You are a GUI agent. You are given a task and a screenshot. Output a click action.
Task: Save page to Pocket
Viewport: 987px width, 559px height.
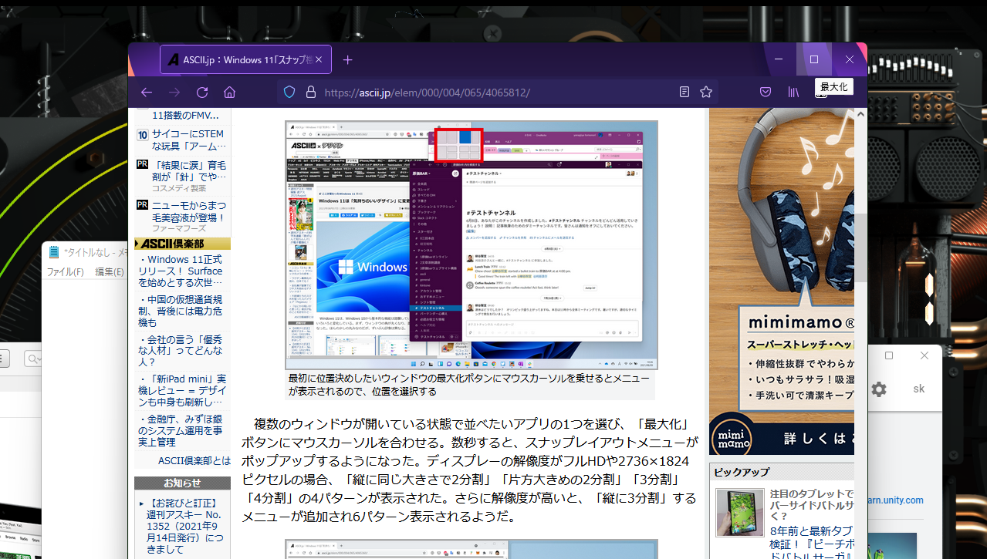(x=766, y=93)
